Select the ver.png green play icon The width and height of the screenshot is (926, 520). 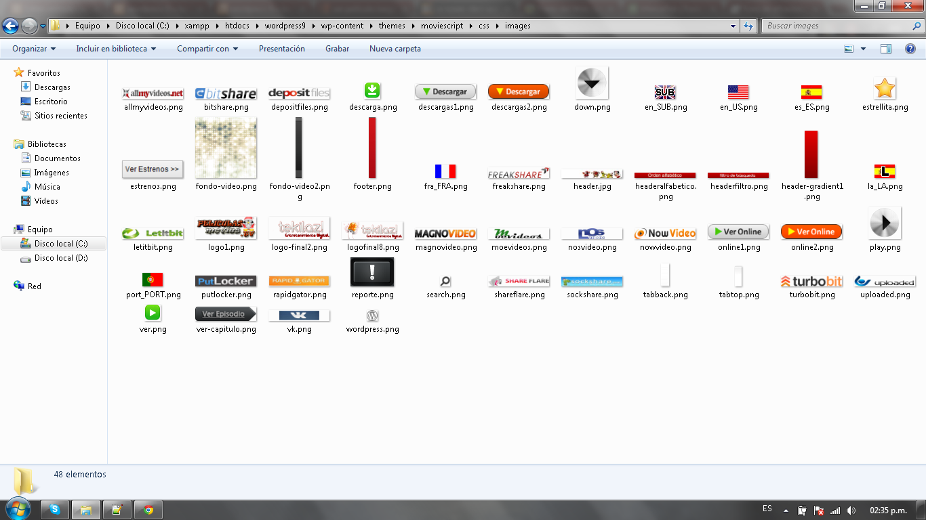click(x=153, y=312)
